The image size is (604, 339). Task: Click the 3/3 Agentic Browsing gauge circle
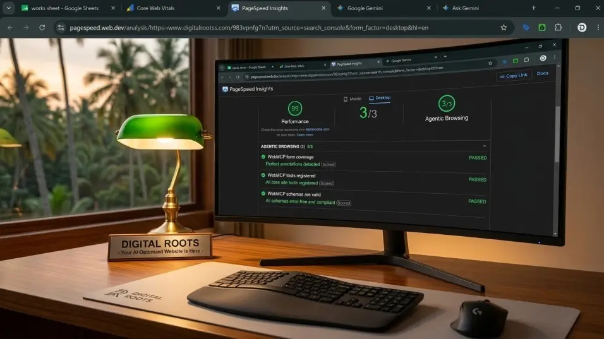coord(447,104)
